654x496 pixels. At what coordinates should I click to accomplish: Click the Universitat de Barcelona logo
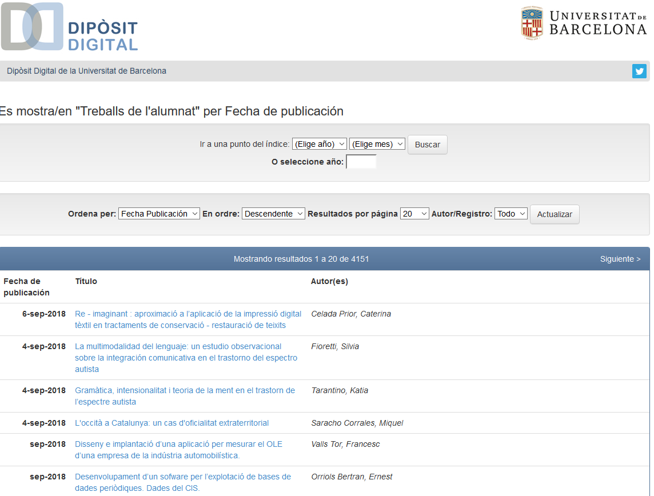click(584, 23)
